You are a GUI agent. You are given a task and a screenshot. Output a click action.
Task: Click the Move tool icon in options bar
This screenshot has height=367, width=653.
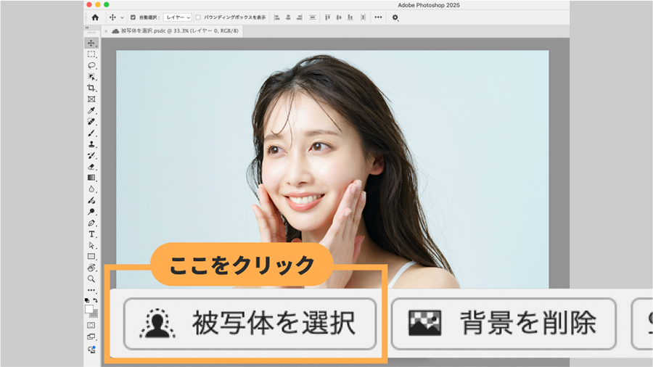pyautogui.click(x=112, y=17)
